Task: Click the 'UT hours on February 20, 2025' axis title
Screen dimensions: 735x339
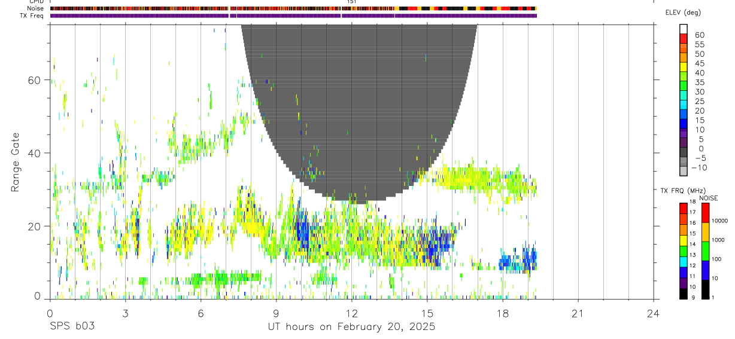Action: click(x=351, y=327)
